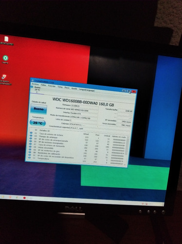The image size is (182, 244).
Task: Click the Número de serie value field
Action: pyautogui.click(x=85, y=110)
